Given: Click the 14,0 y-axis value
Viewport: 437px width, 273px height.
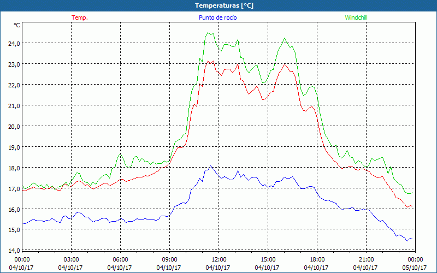Looking at the screenshot, I should click(x=14, y=251).
